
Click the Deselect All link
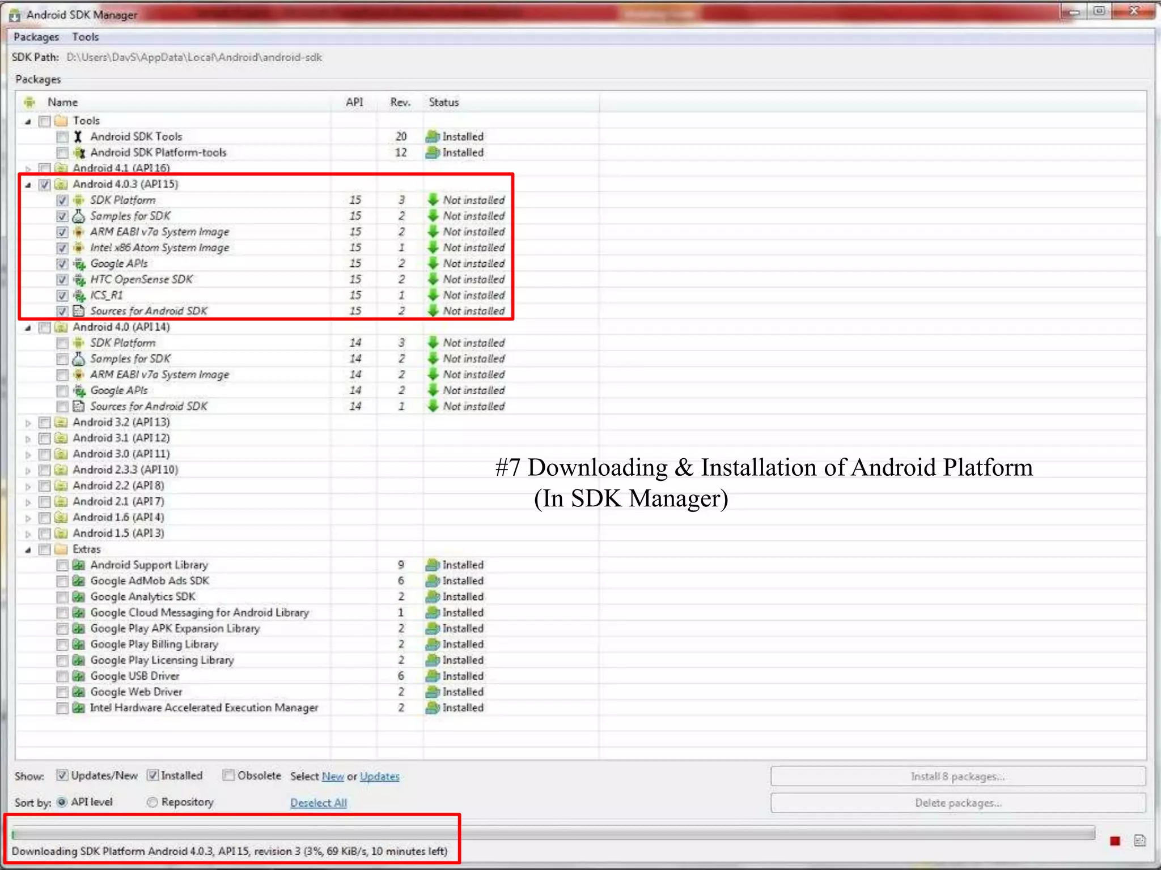pyautogui.click(x=318, y=803)
